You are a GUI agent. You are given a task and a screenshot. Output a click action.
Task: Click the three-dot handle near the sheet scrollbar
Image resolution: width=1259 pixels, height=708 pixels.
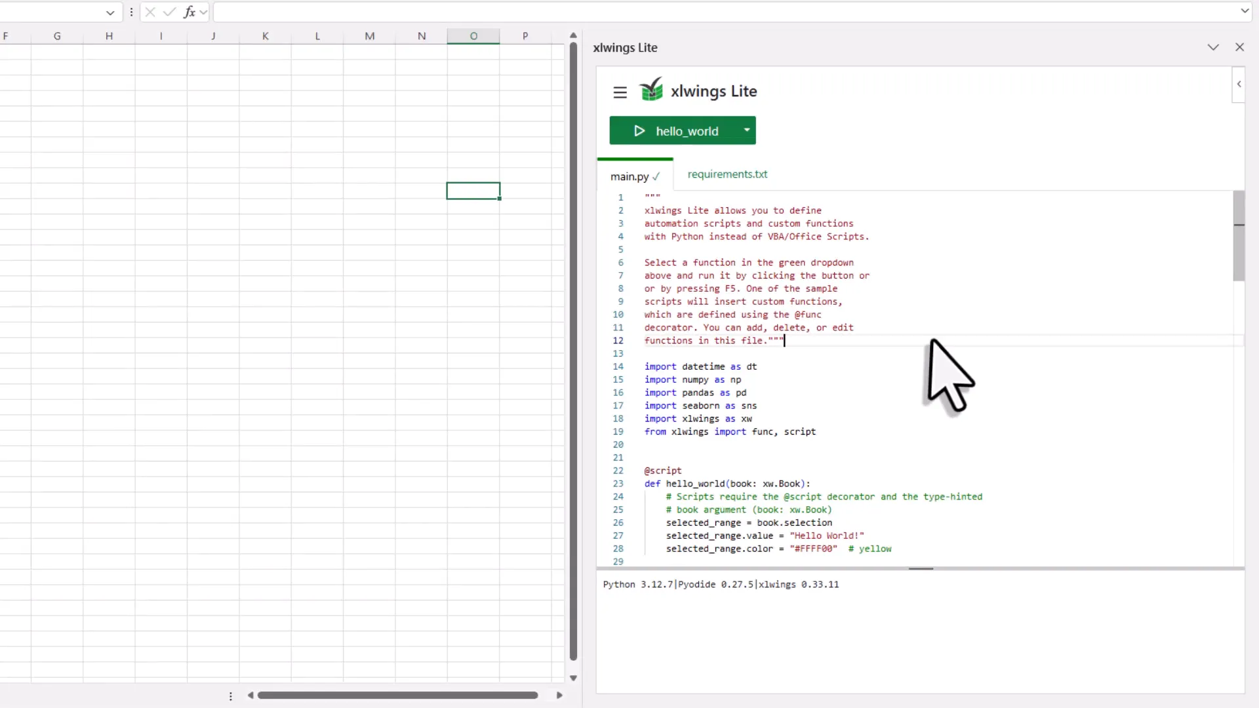231,696
